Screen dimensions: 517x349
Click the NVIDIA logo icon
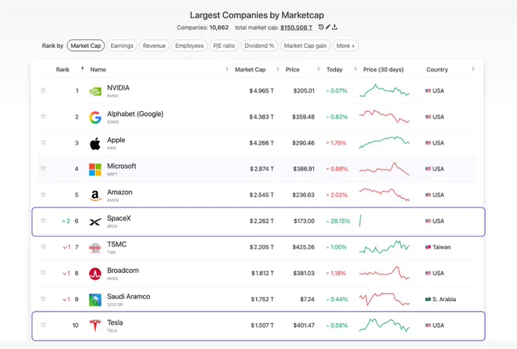point(95,91)
